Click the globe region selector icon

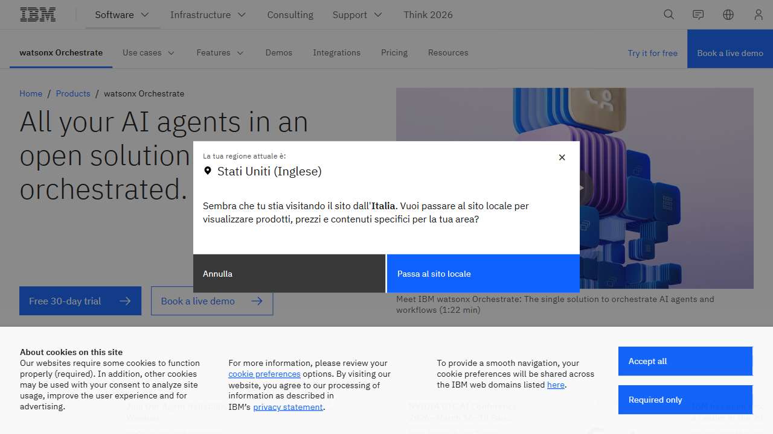click(728, 15)
